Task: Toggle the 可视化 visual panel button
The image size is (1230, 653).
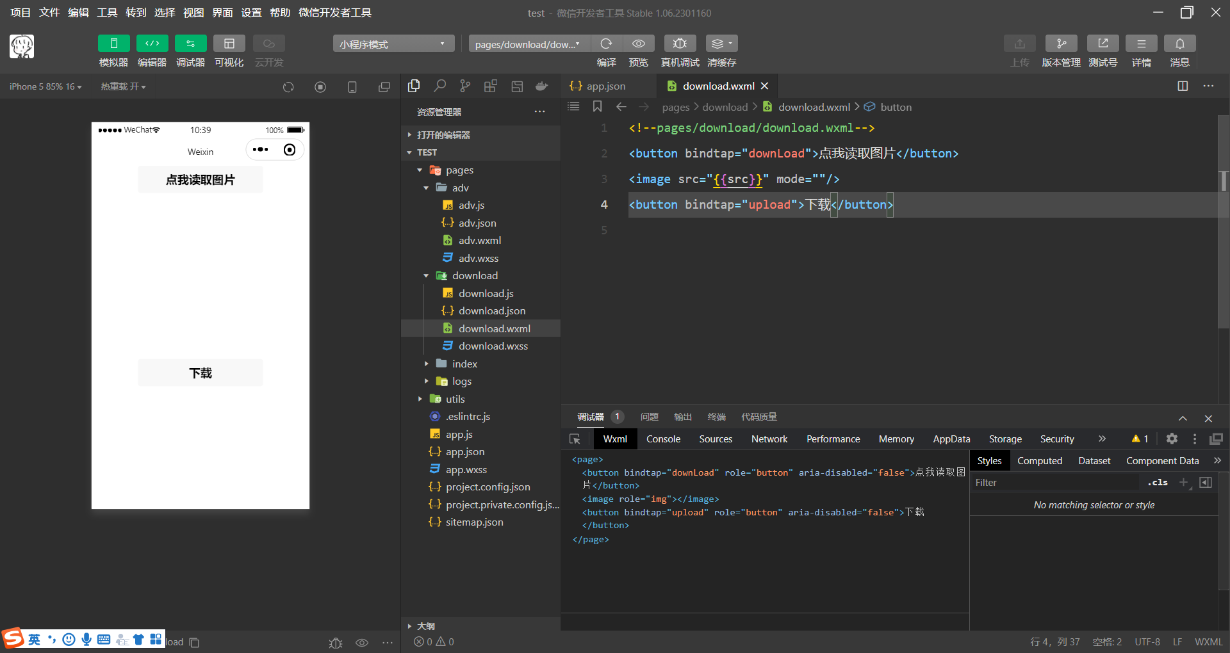Action: pyautogui.click(x=229, y=43)
